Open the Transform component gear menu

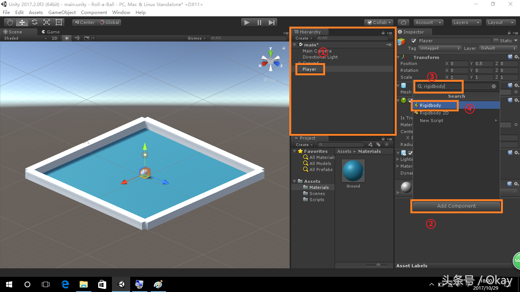516,57
